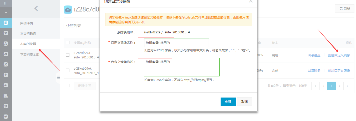
Task: Click the shield icon in left rail
Action: (6, 106)
